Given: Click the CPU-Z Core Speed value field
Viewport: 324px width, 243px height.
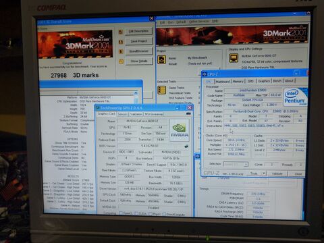Looking at the screenshot, I should click(x=236, y=140).
